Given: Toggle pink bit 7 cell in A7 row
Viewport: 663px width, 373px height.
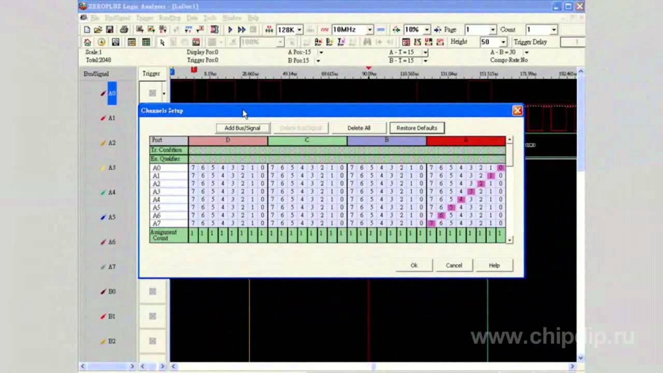Looking at the screenshot, I should point(431,223).
